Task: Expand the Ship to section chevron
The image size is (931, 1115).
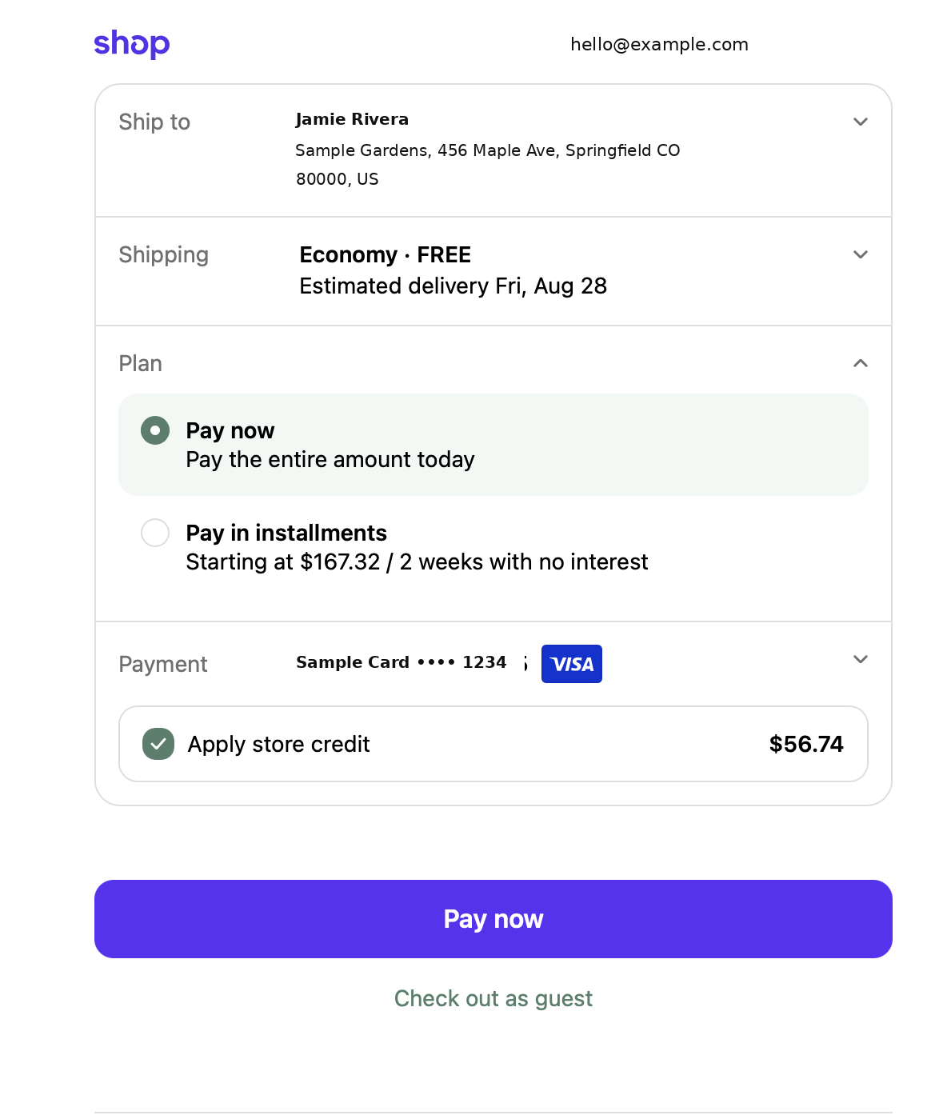Action: [861, 122]
